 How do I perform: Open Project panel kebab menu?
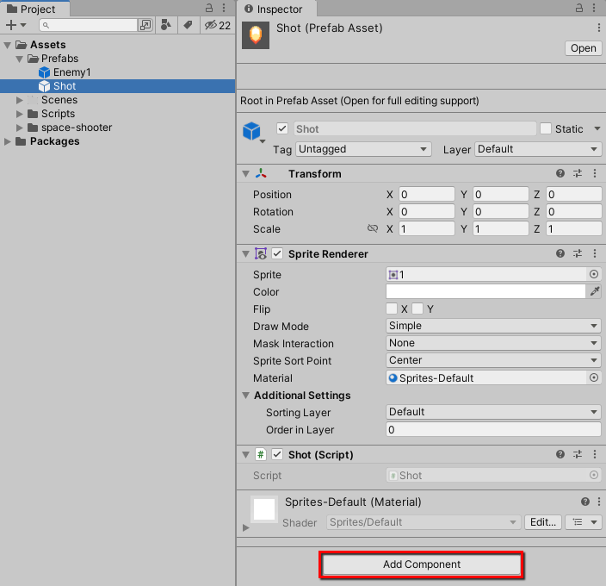(224, 8)
